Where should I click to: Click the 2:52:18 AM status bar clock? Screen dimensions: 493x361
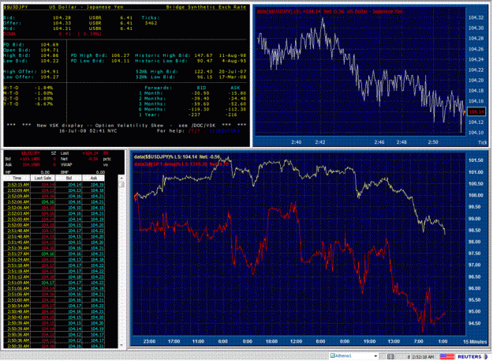pos(423,357)
